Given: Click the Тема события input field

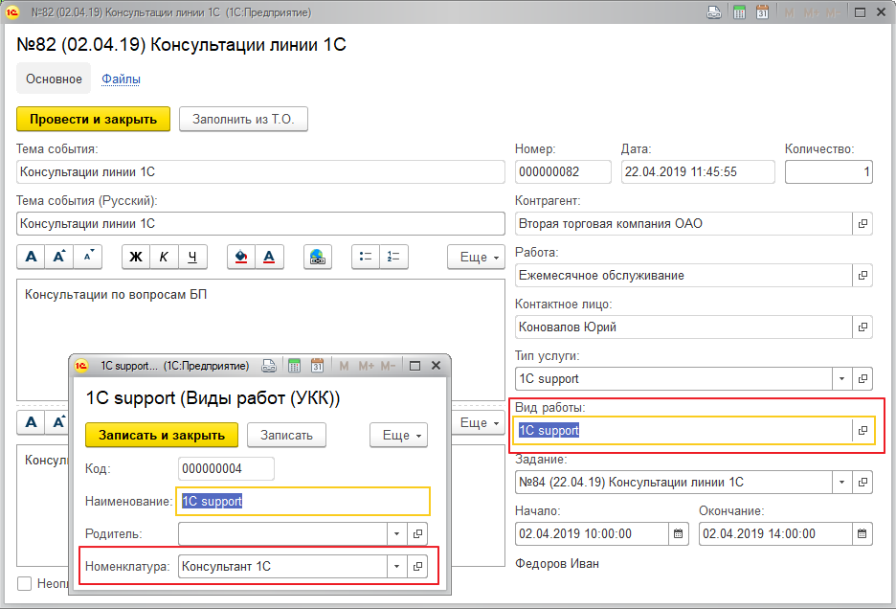Looking at the screenshot, I should [260, 172].
